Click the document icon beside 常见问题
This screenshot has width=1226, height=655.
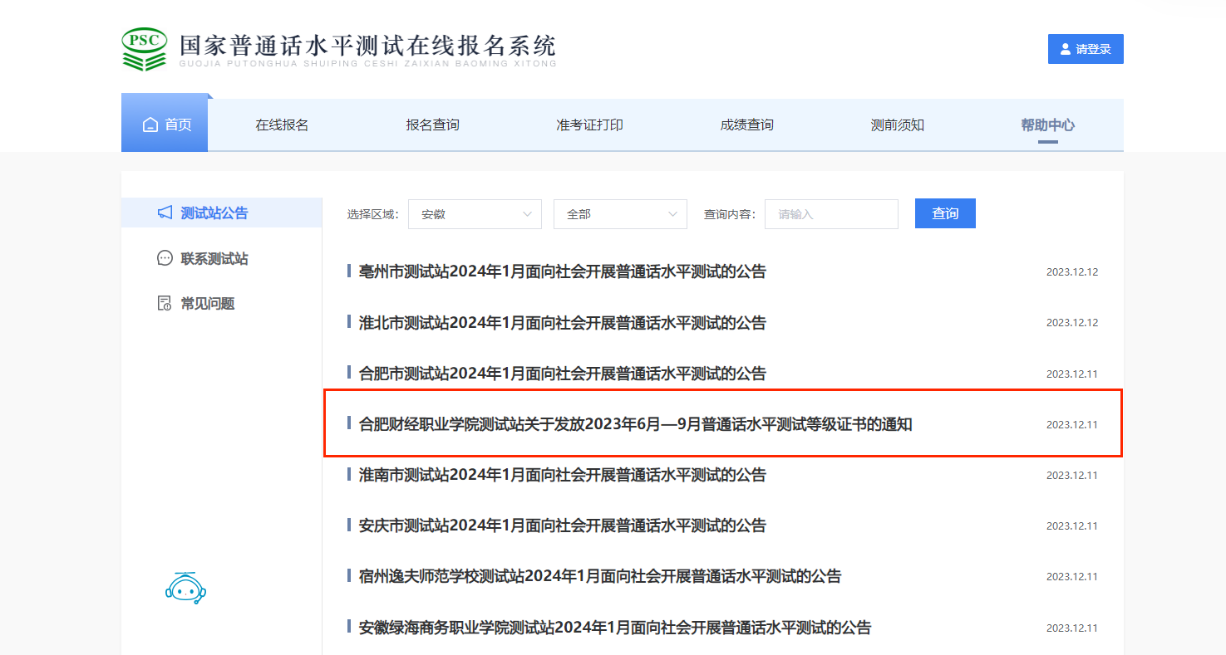tap(165, 303)
